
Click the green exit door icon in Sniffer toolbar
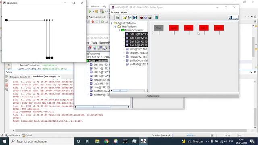(156, 17)
